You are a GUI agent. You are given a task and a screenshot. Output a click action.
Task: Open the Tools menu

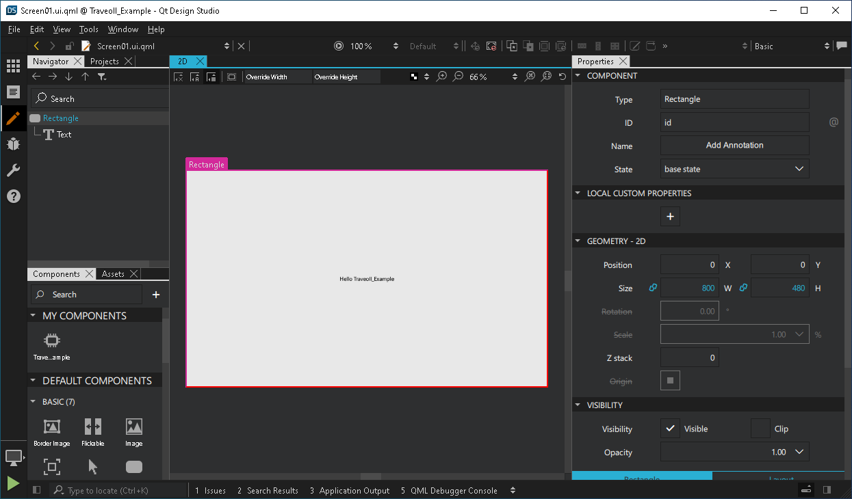click(x=88, y=29)
